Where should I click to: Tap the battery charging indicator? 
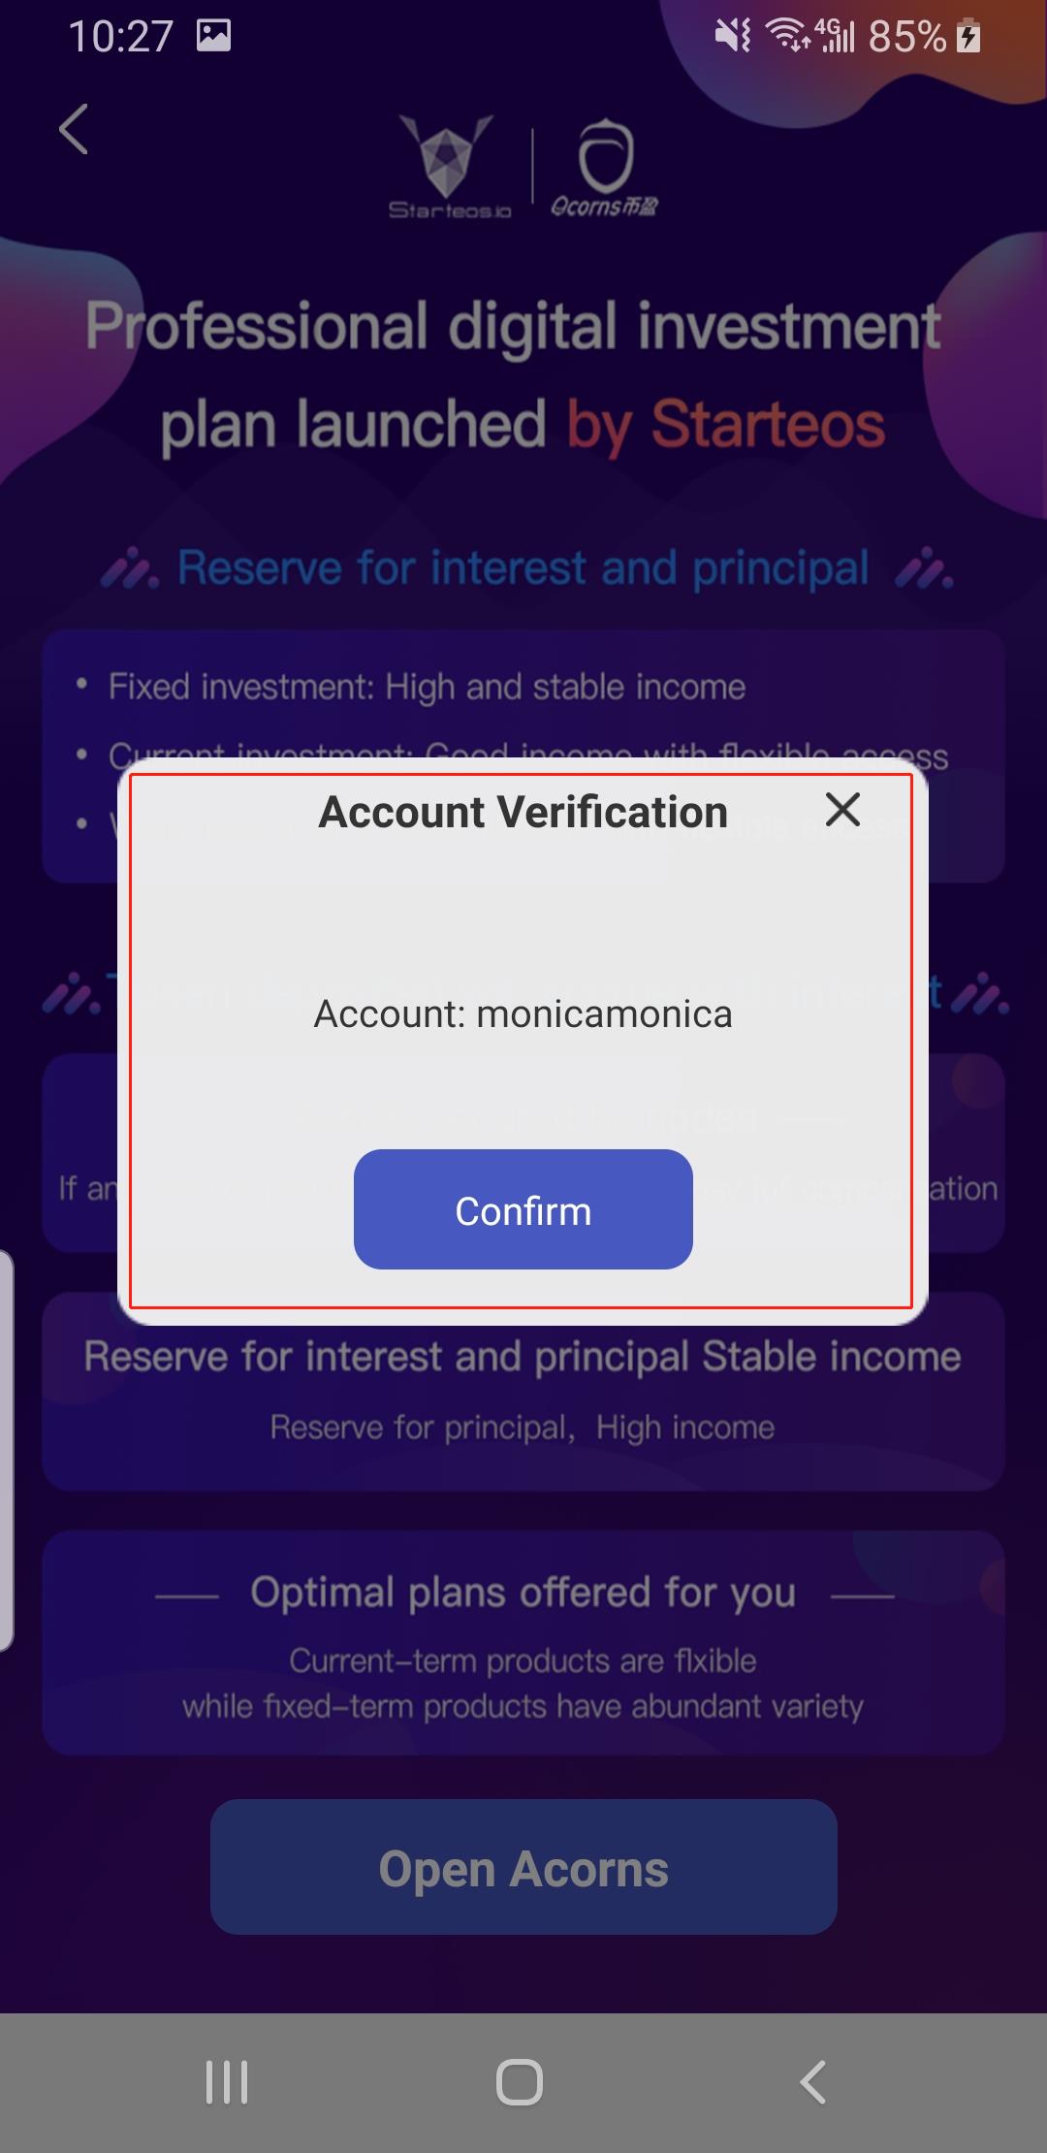[x=968, y=37]
